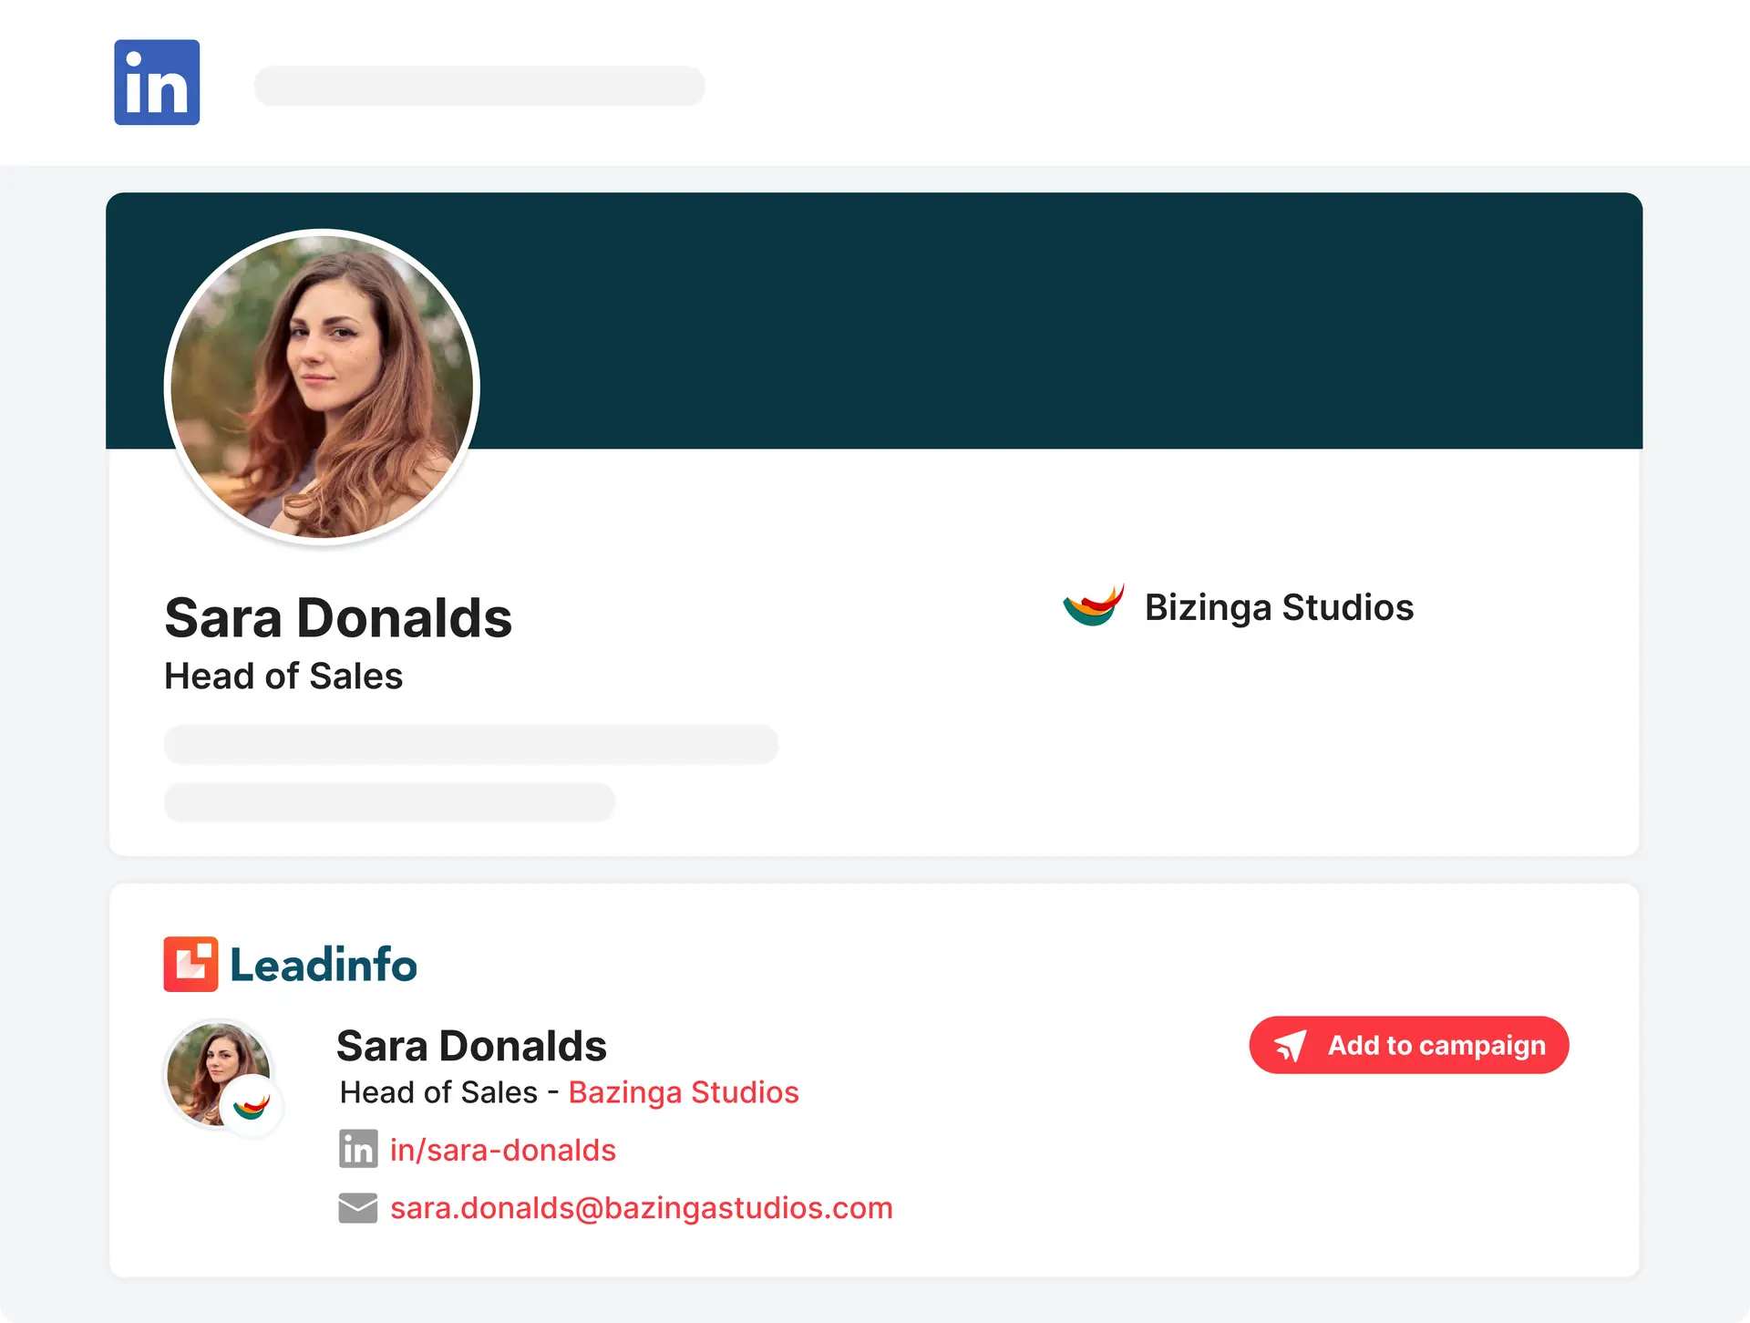Open the small Leadinfo contact avatar
This screenshot has width=1750, height=1323.
(x=218, y=1074)
